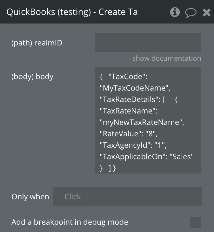
Task: Click the (body) body label
Action: [x=32, y=77]
